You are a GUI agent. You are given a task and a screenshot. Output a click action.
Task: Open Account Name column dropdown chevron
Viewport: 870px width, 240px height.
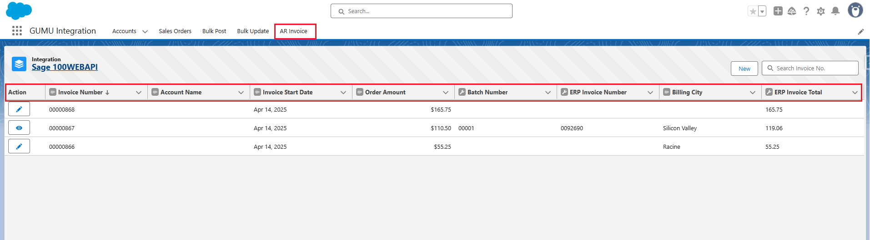(241, 93)
